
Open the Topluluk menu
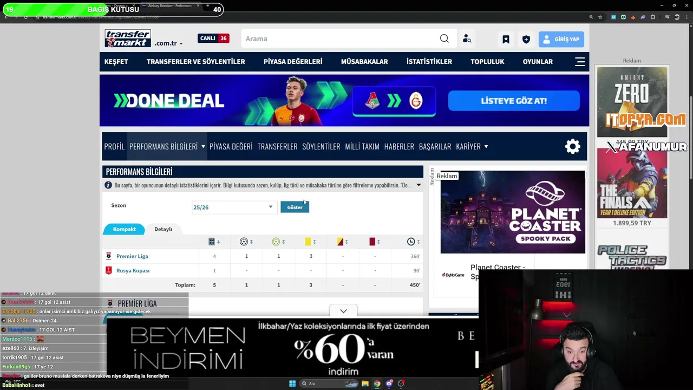[x=487, y=62]
